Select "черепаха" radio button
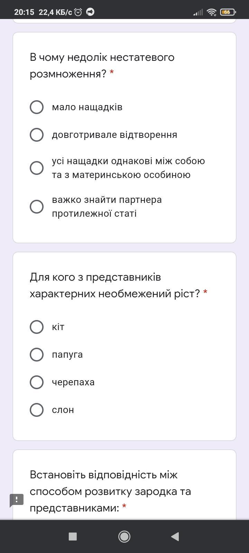The width and height of the screenshot is (249, 553). pyautogui.click(x=37, y=382)
